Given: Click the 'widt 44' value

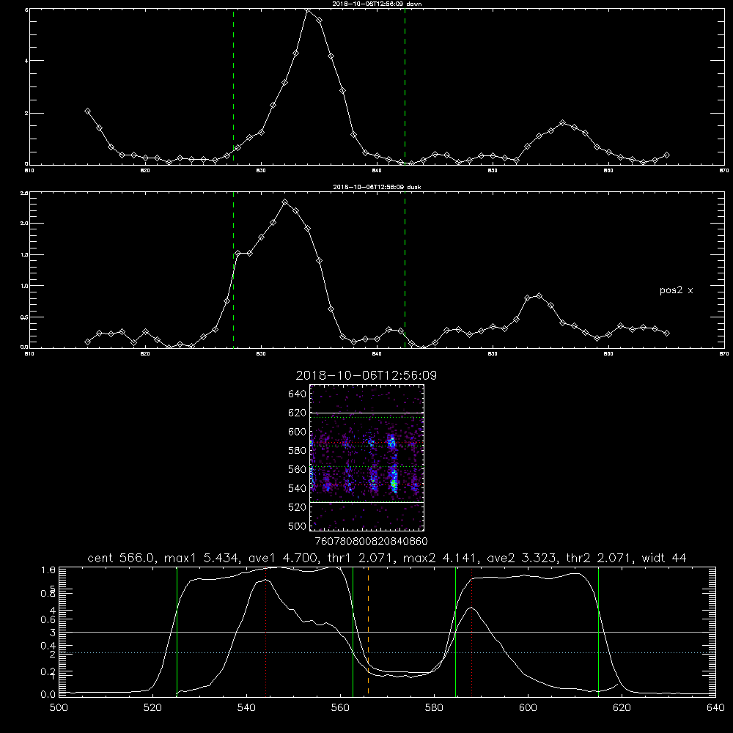Looking at the screenshot, I should click(664, 558).
